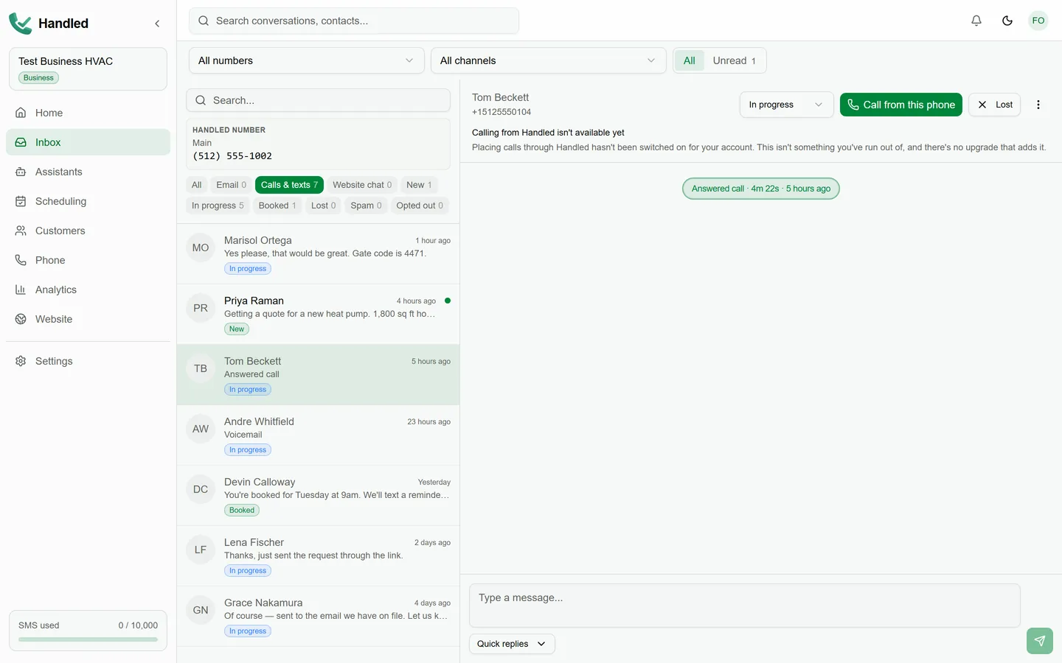
Task: Click LF avatar of Lena Fischer
Action: 201,550
